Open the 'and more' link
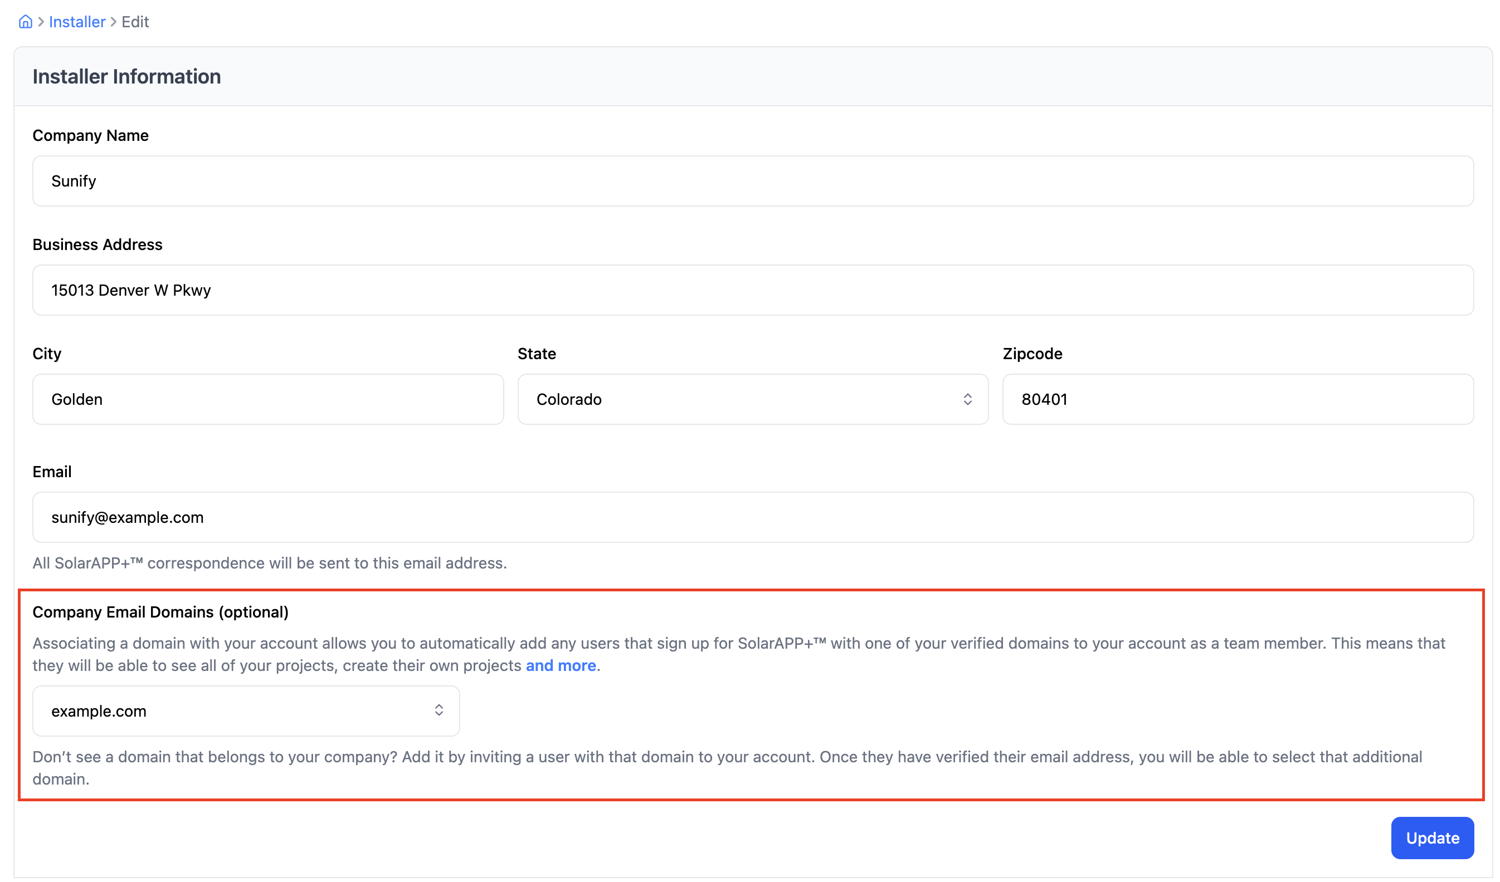This screenshot has width=1500, height=882. point(560,665)
